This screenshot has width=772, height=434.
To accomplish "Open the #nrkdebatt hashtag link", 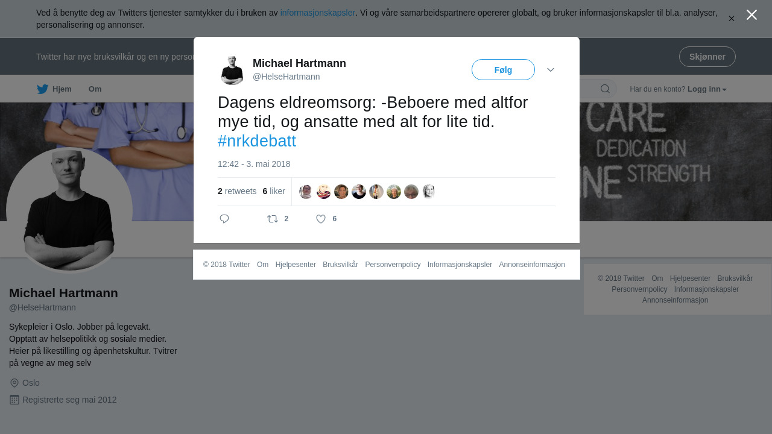I will coord(257,141).
